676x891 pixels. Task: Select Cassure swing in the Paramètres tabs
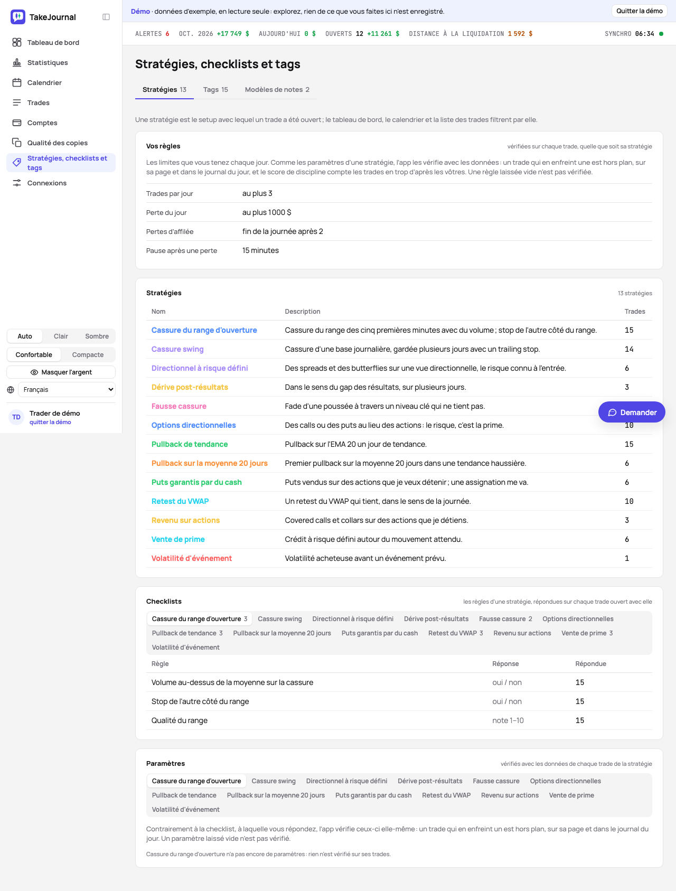[x=274, y=781]
